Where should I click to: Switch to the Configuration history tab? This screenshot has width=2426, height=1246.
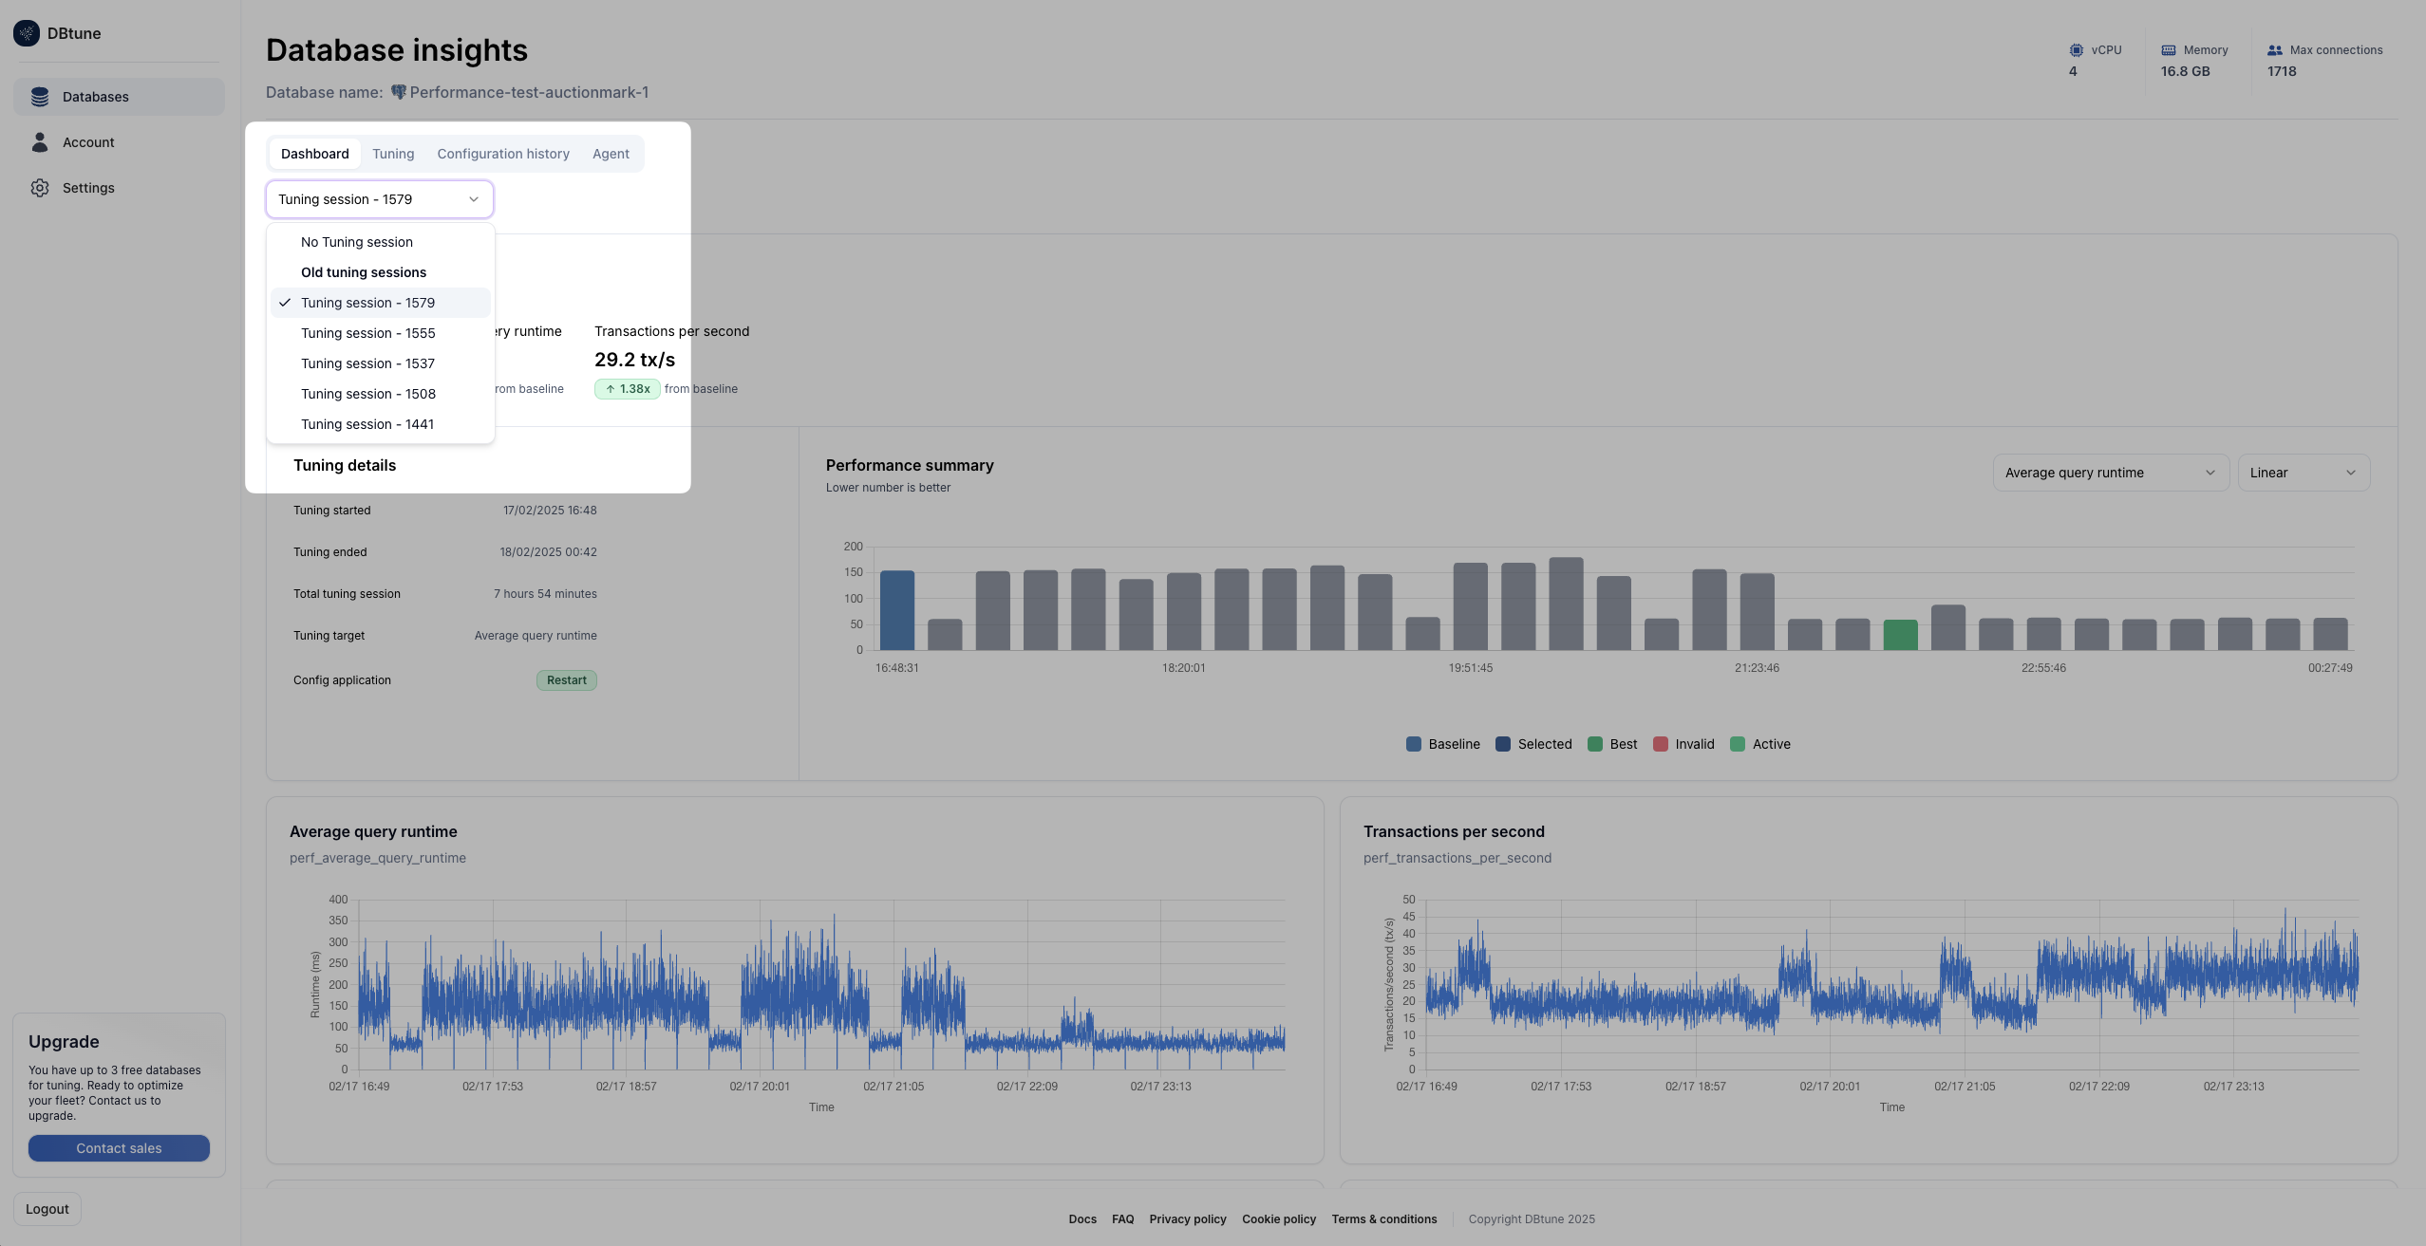tap(502, 154)
